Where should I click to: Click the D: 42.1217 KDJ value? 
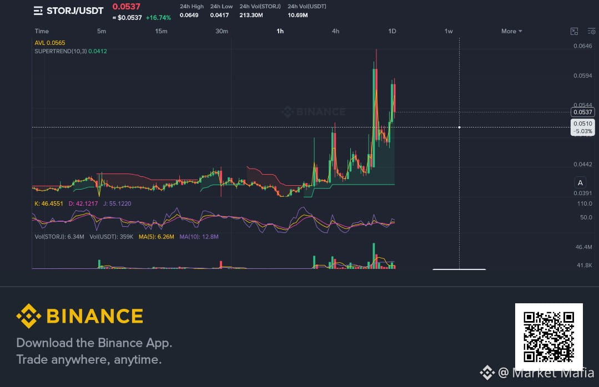point(83,204)
